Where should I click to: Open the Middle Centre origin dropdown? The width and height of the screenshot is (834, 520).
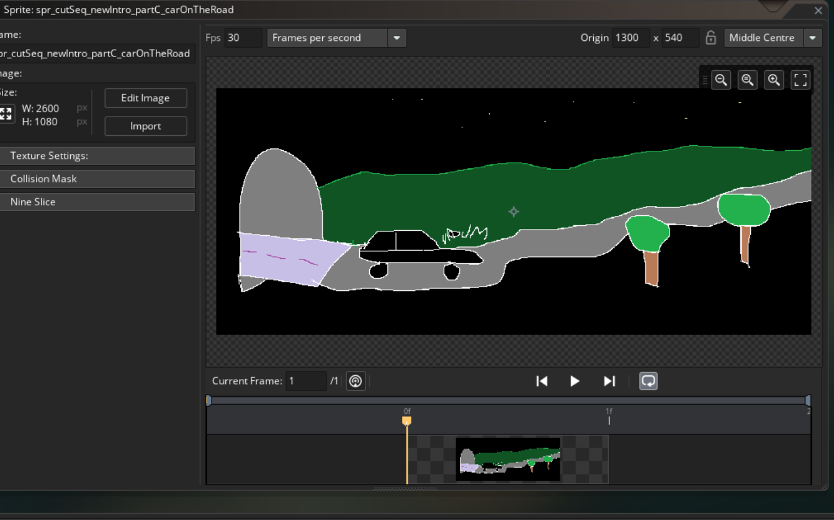[x=812, y=38]
